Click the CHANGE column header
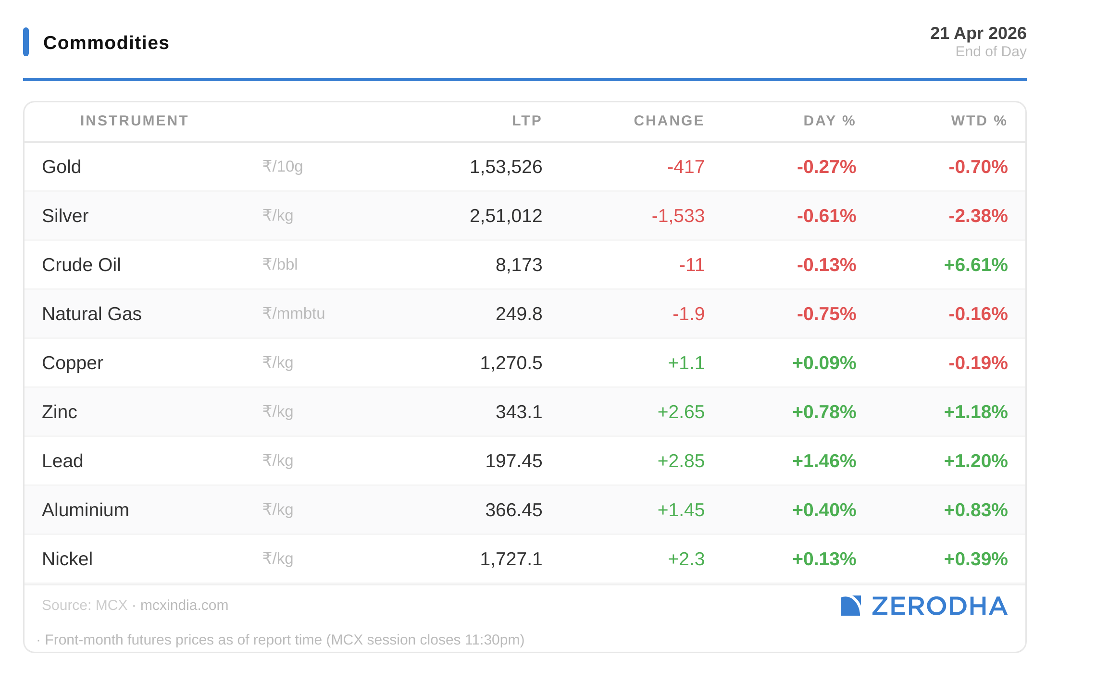Image resolution: width=1096 pixels, height=682 pixels. pyautogui.click(x=669, y=121)
